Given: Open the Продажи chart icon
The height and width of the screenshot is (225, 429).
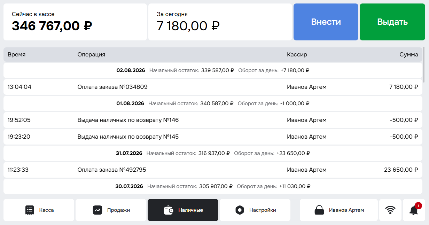Looking at the screenshot, I should (x=97, y=210).
